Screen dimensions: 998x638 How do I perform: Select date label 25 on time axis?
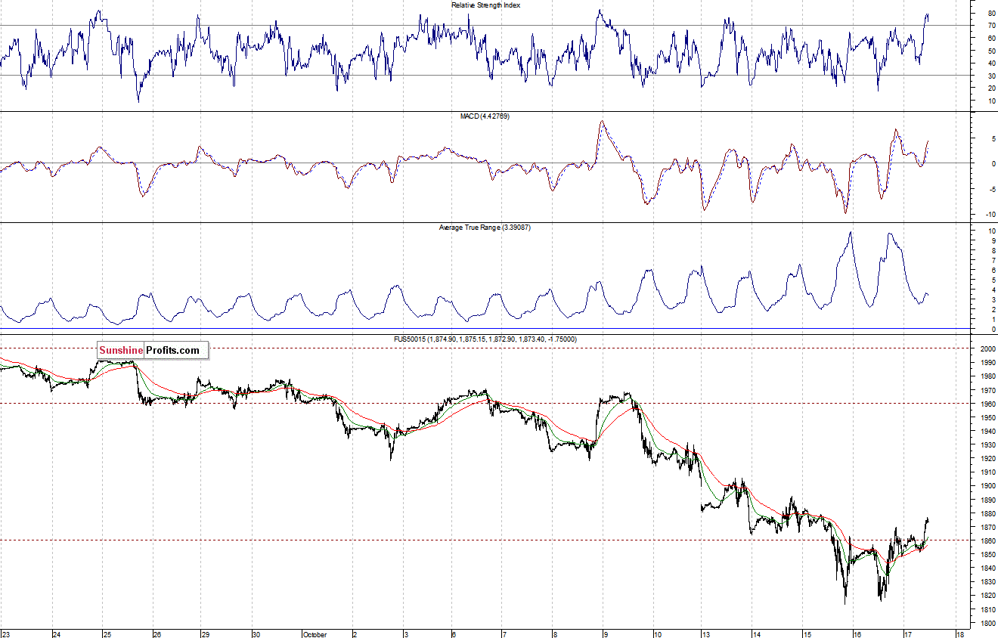coord(107,634)
